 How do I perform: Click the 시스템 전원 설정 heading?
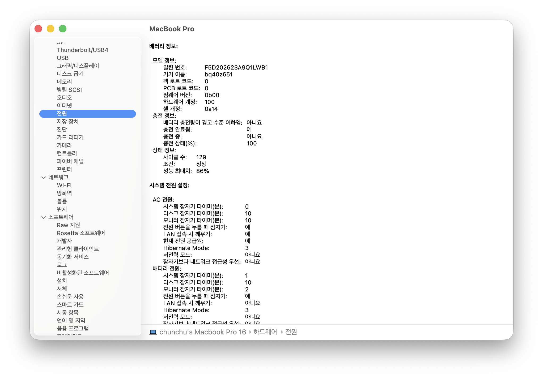point(169,185)
